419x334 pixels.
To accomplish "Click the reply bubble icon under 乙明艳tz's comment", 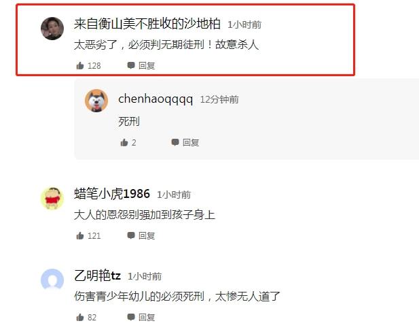I will point(131,317).
